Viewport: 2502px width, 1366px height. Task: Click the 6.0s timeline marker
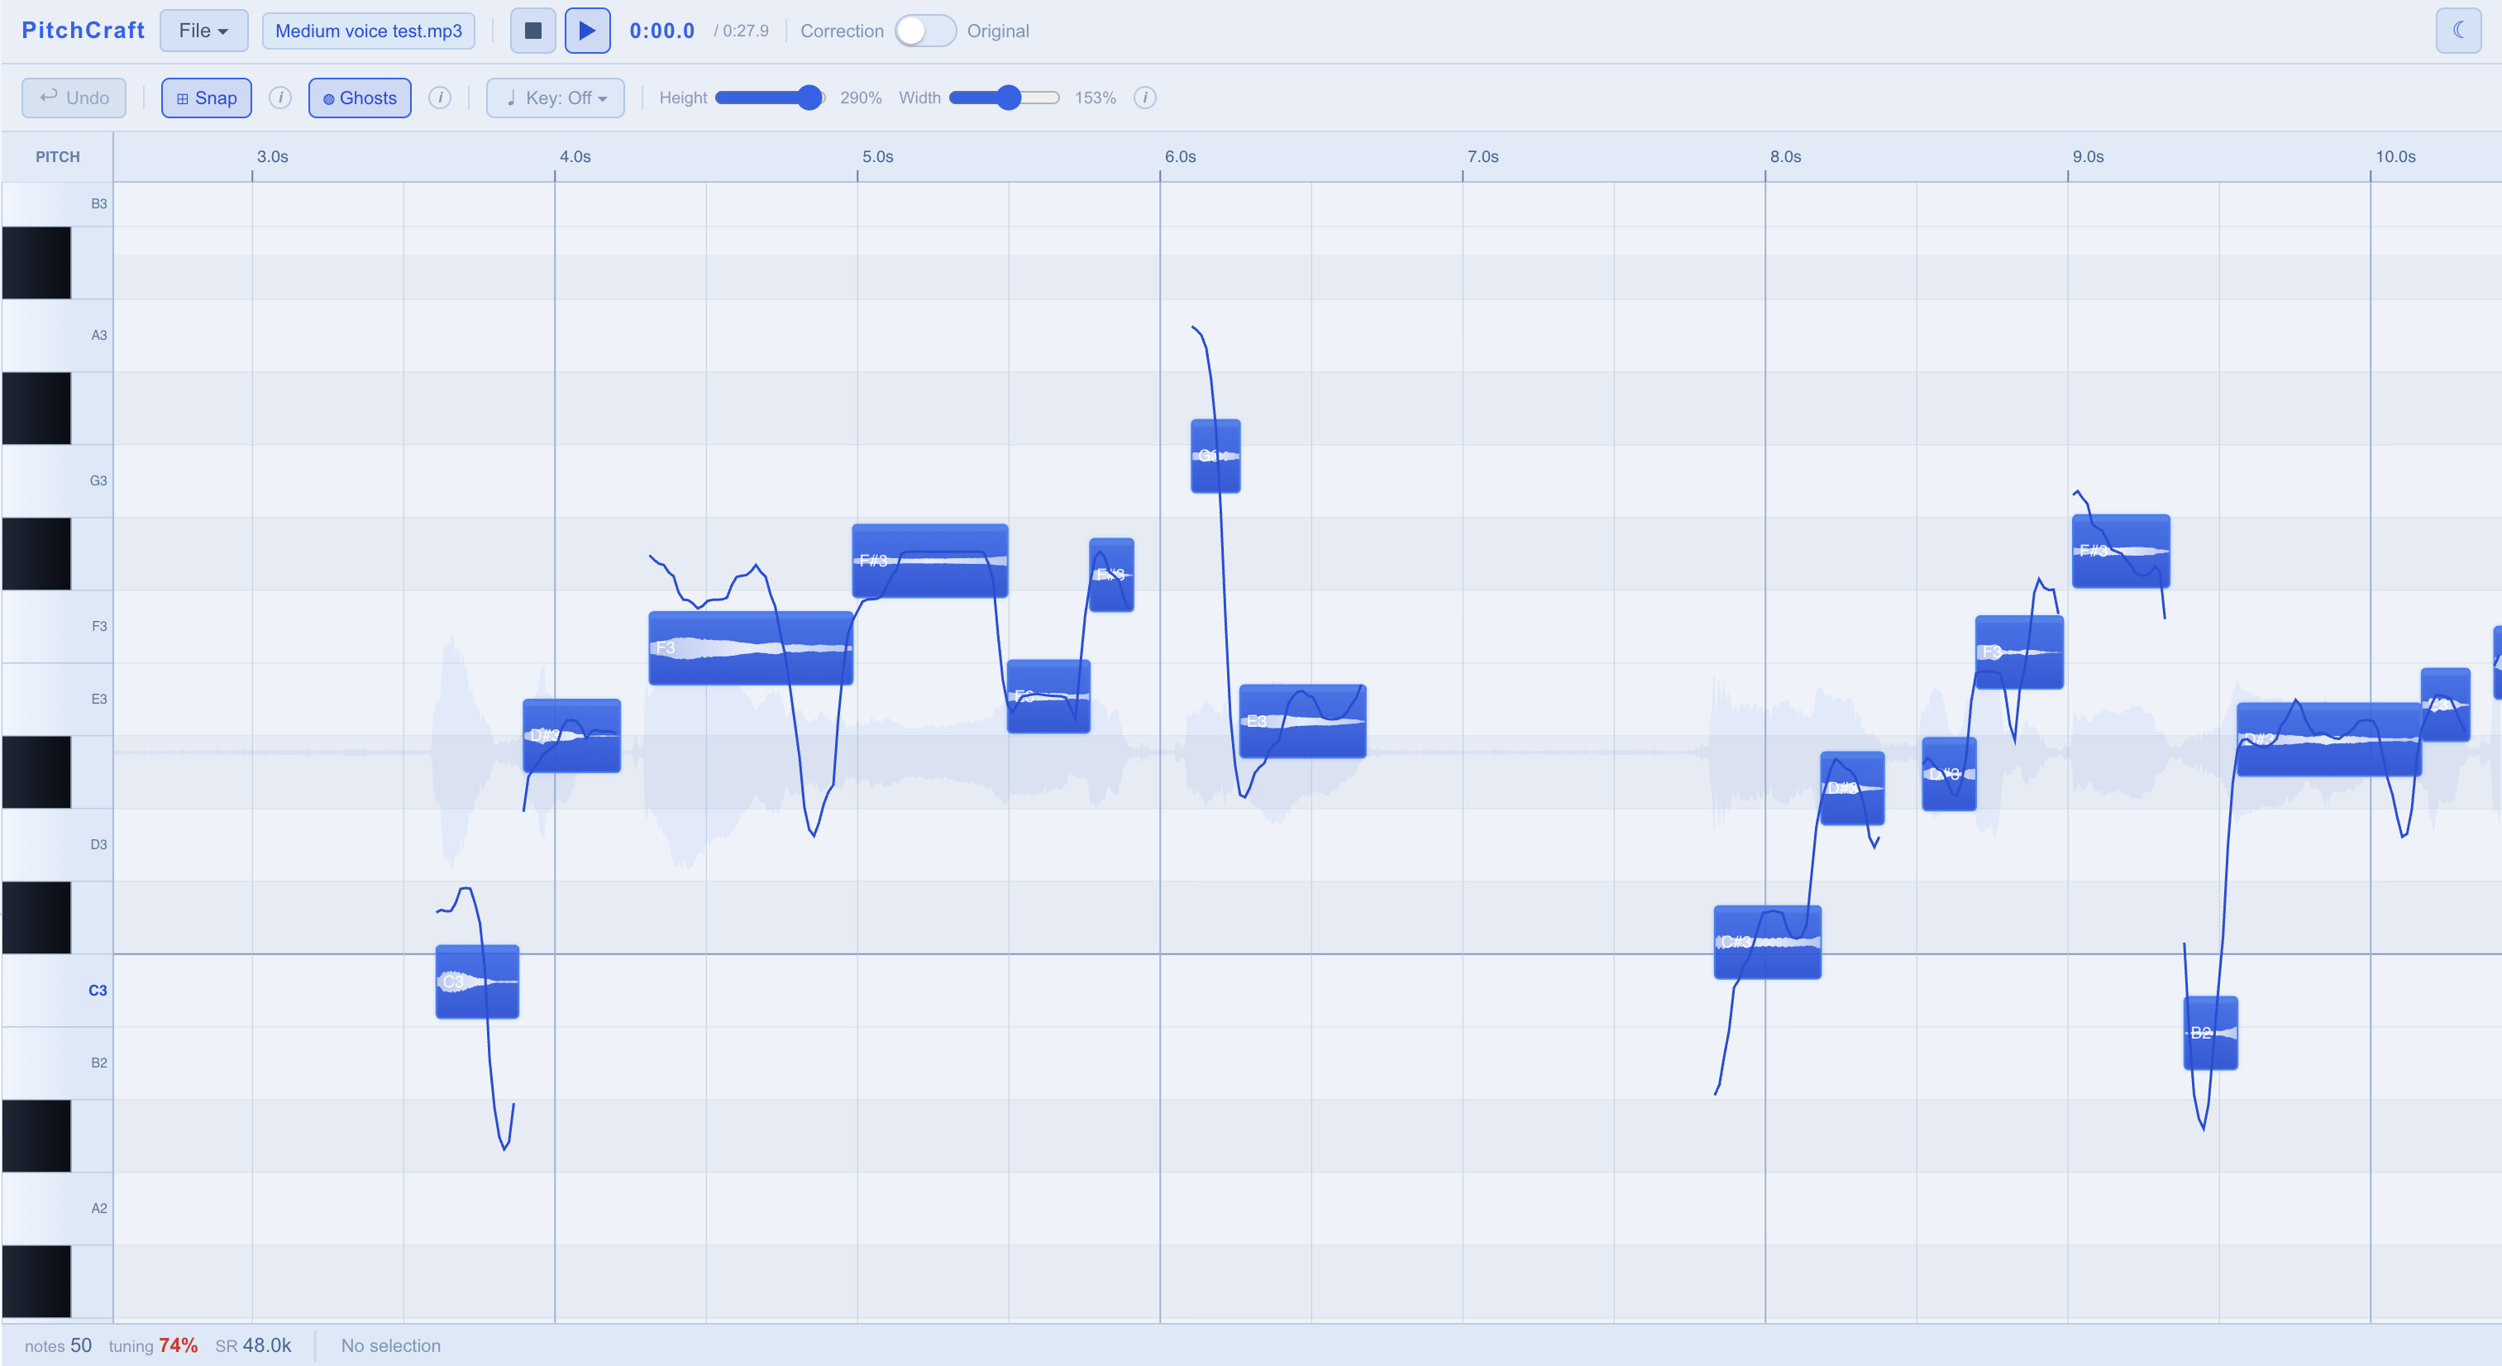(1180, 157)
